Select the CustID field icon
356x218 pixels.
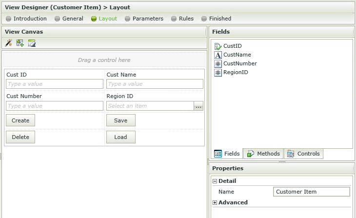click(218, 46)
